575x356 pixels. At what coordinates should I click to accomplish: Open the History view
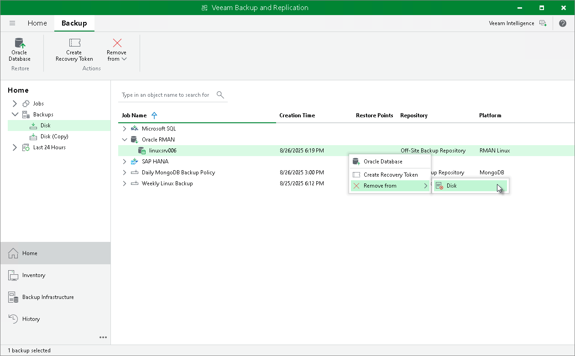pos(31,319)
